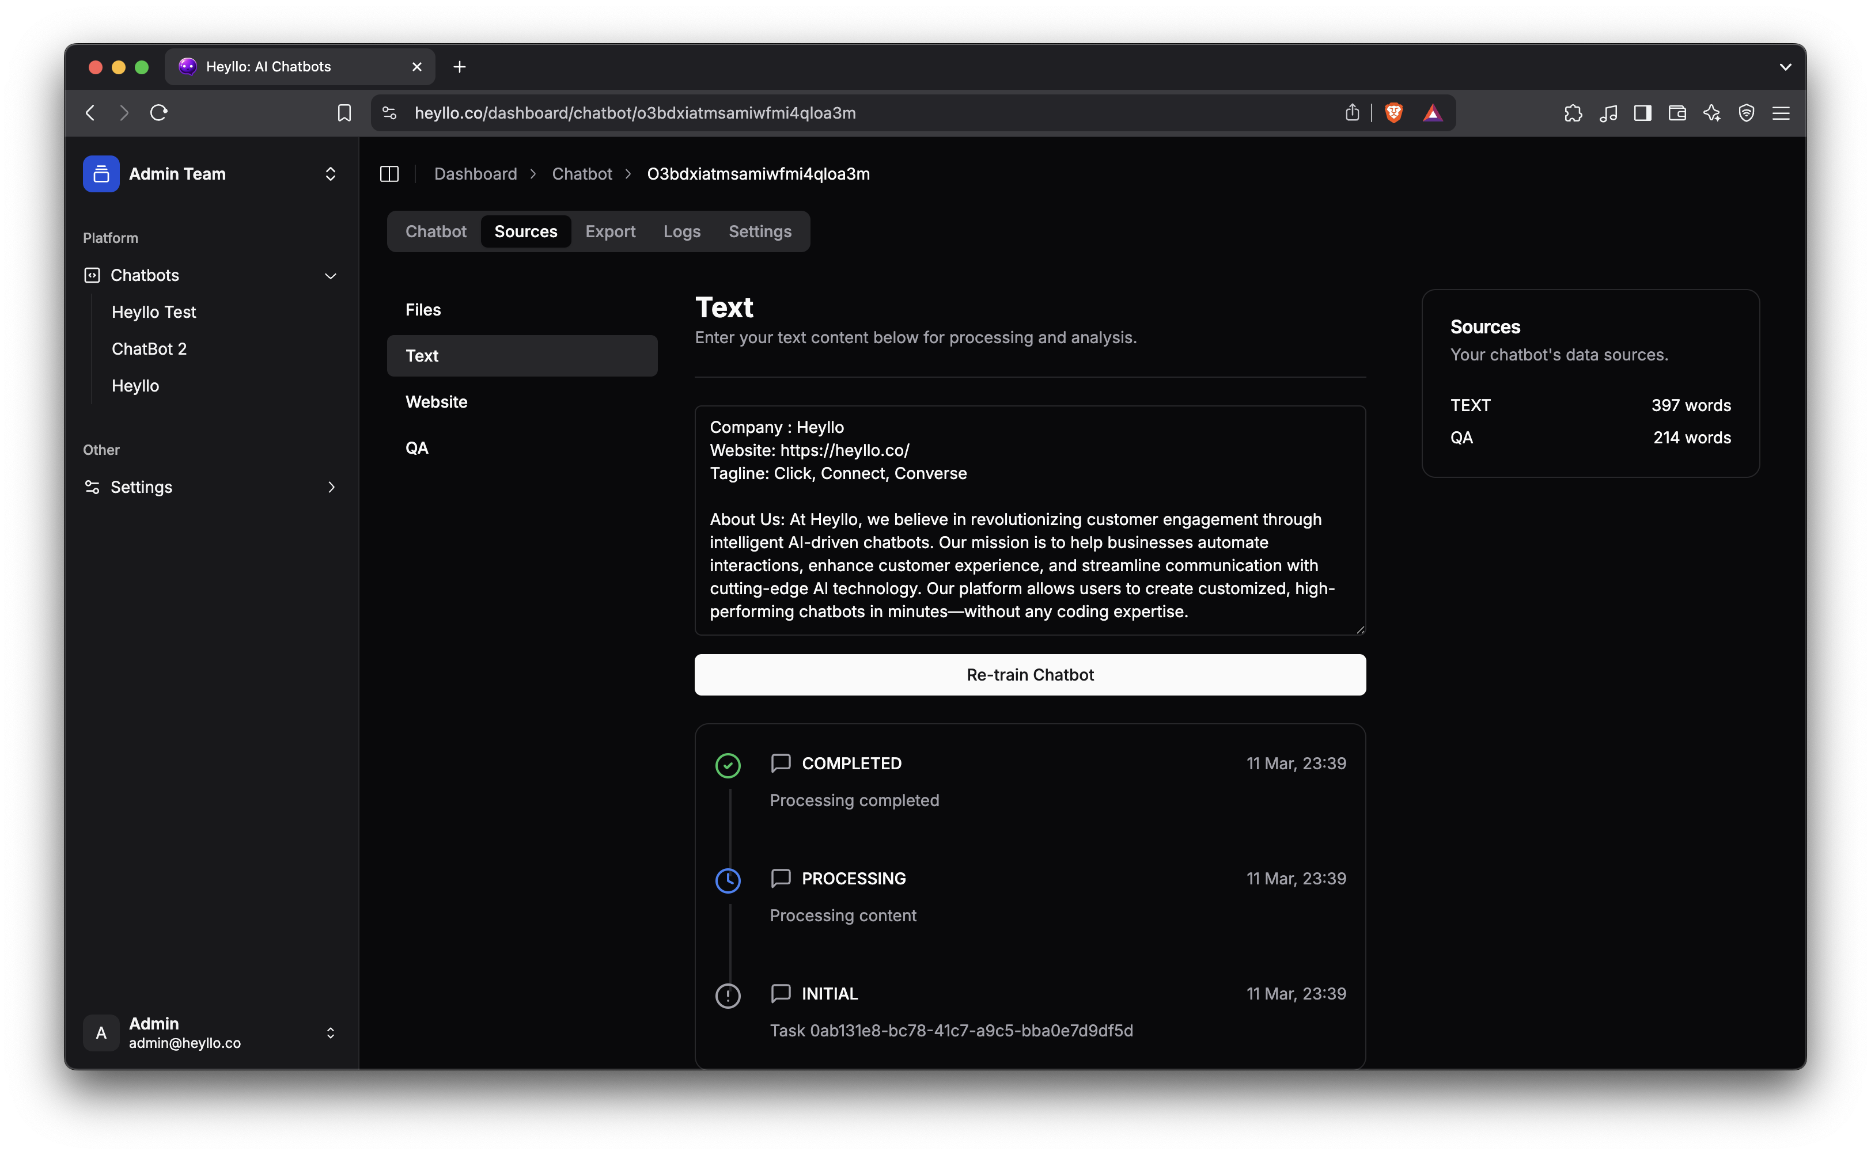Go forward with the browser forward arrow
Image resolution: width=1871 pixels, height=1155 pixels.
pos(124,113)
